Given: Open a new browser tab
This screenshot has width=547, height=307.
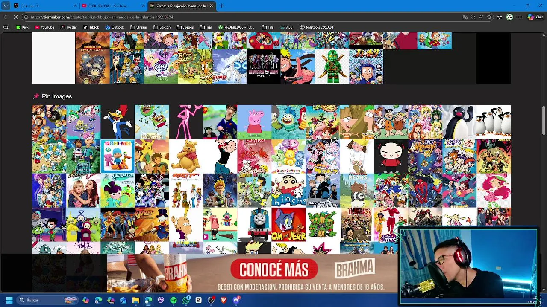Looking at the screenshot, I should pyautogui.click(x=221, y=6).
